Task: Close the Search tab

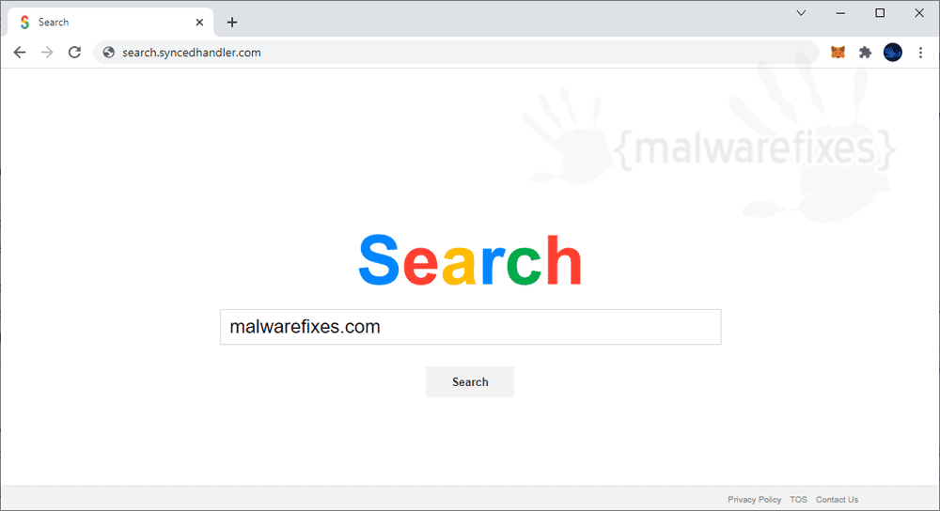Action: pyautogui.click(x=199, y=23)
